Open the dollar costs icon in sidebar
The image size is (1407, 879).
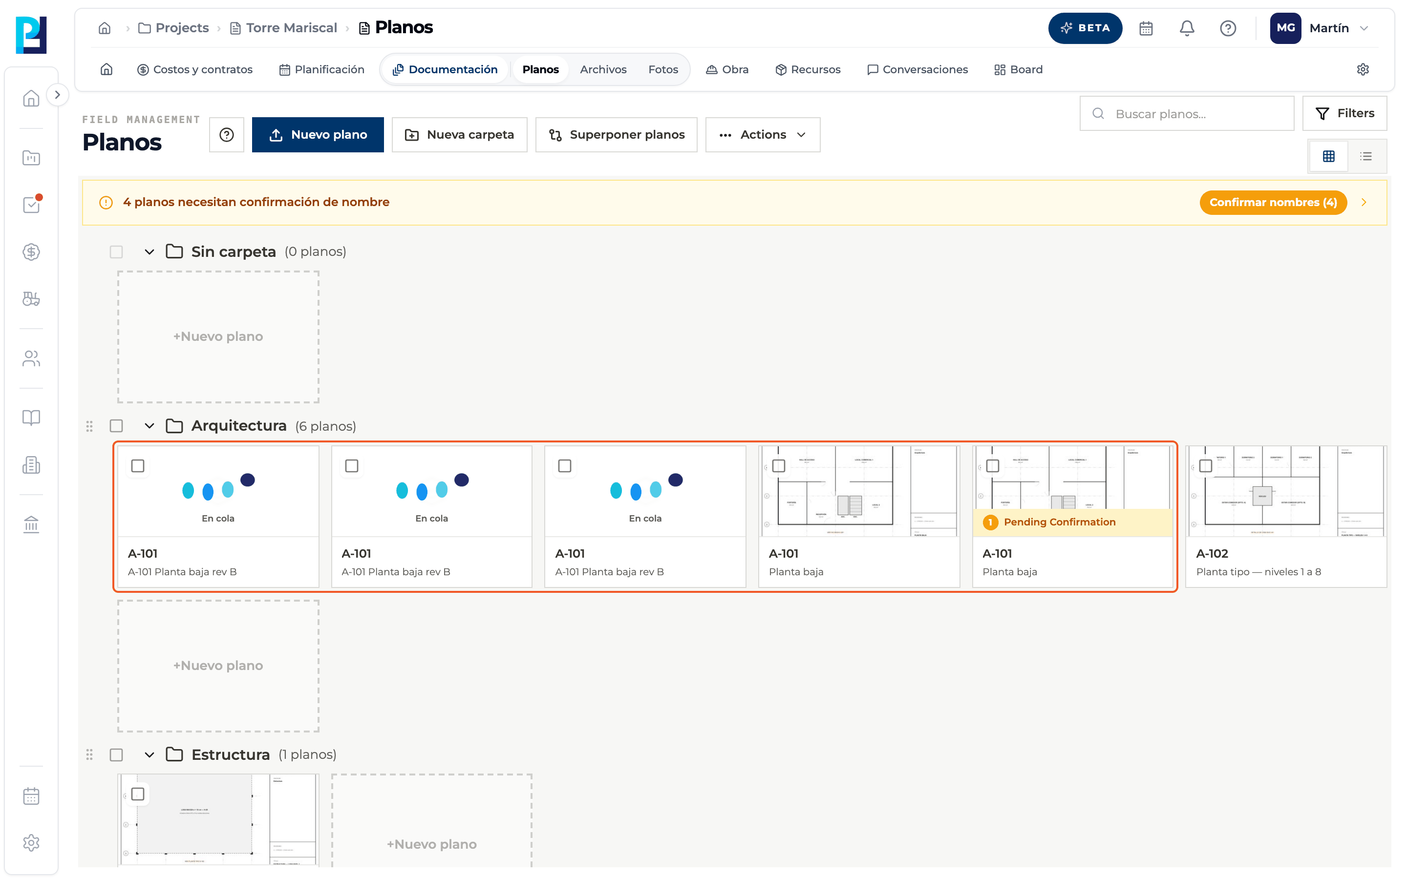click(31, 251)
